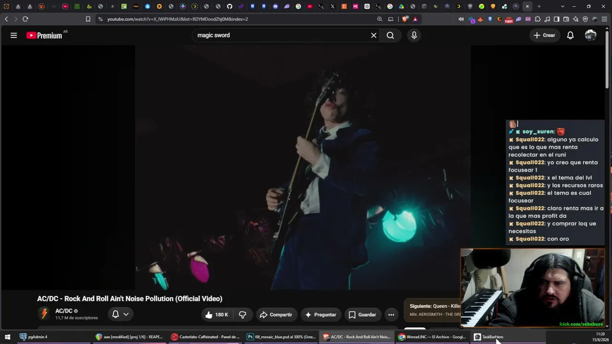Open Casterlabs-Caffeinated from the taskbar
612x344 pixels.
[x=206, y=337]
